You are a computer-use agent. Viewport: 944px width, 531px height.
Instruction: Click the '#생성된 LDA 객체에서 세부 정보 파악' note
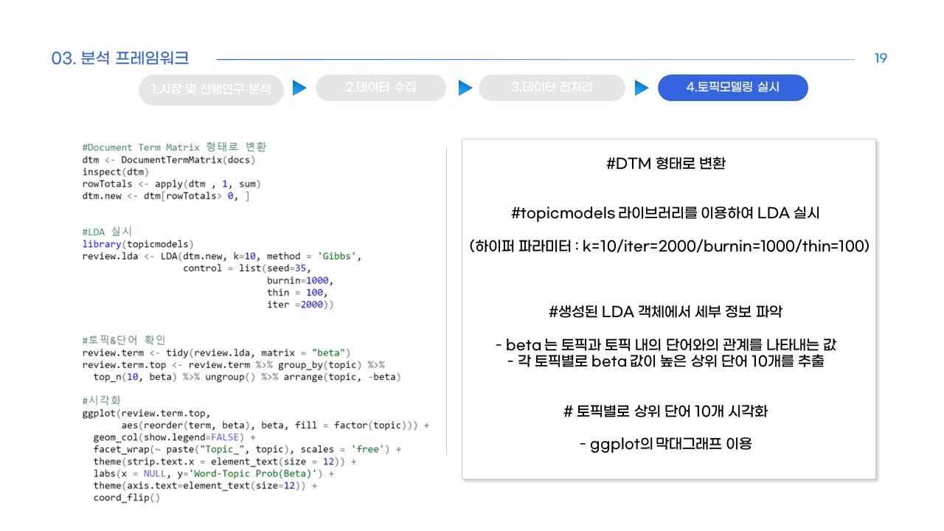pos(665,311)
